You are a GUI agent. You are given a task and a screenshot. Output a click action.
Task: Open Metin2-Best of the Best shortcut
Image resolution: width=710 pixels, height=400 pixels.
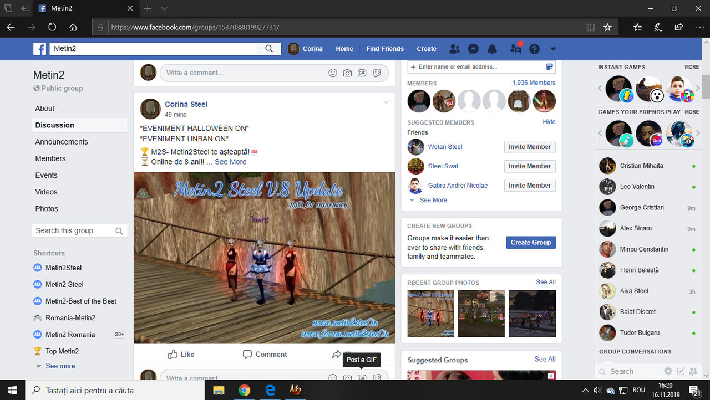pos(81,301)
